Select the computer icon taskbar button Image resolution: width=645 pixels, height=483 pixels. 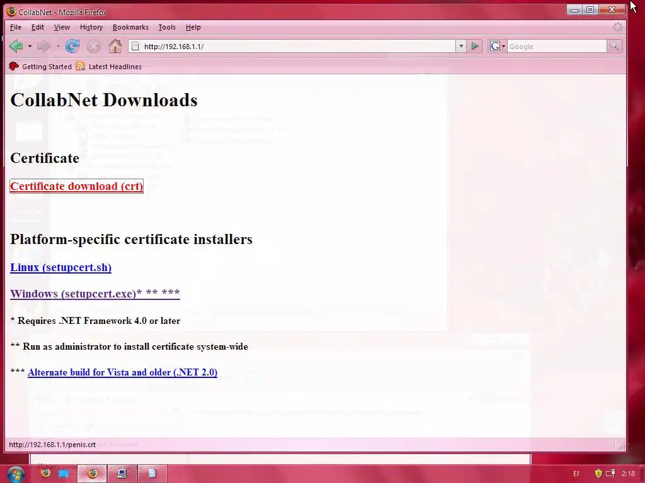coord(122,474)
